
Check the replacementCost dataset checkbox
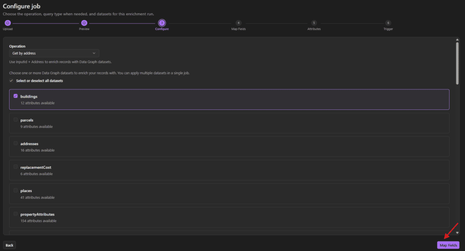[15, 167]
